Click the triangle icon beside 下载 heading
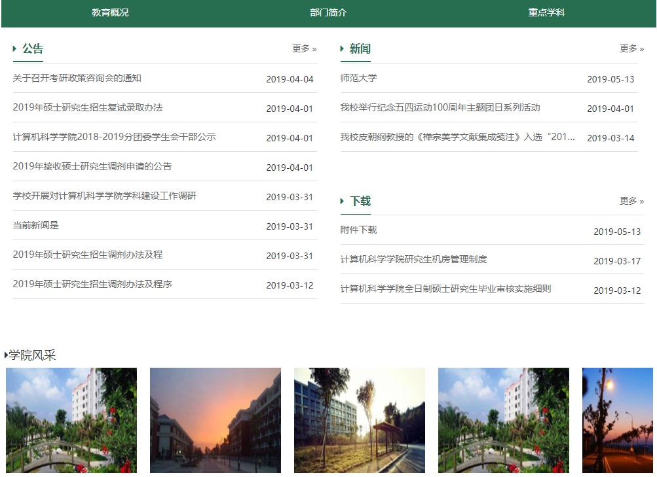 (x=343, y=201)
